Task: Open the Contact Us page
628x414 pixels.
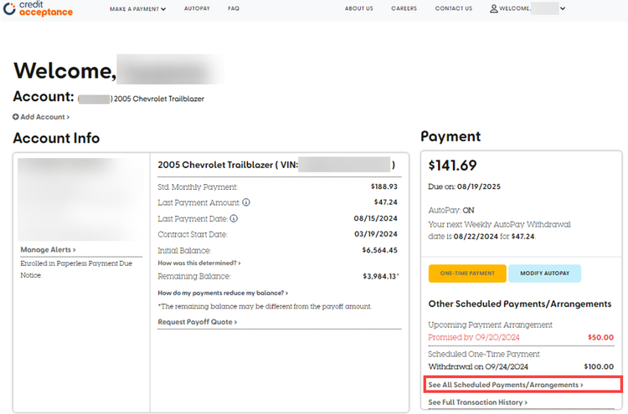Action: [x=453, y=9]
